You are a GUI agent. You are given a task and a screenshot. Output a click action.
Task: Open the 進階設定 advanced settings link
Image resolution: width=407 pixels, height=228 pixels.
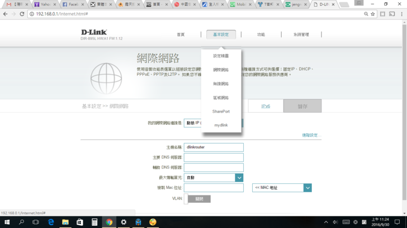310,135
